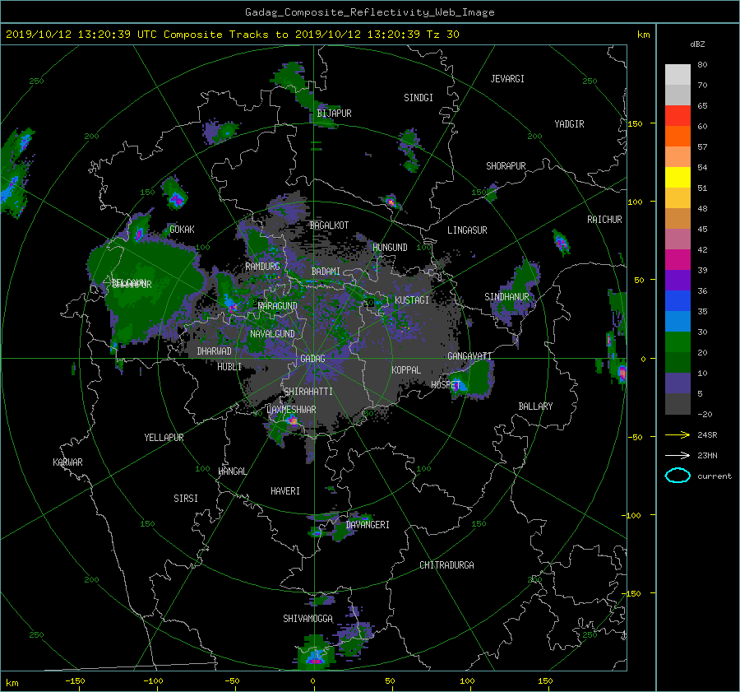This screenshot has height=692, width=740.
Task: Click the red 65 dBZ legend swatch
Action: coord(678,115)
